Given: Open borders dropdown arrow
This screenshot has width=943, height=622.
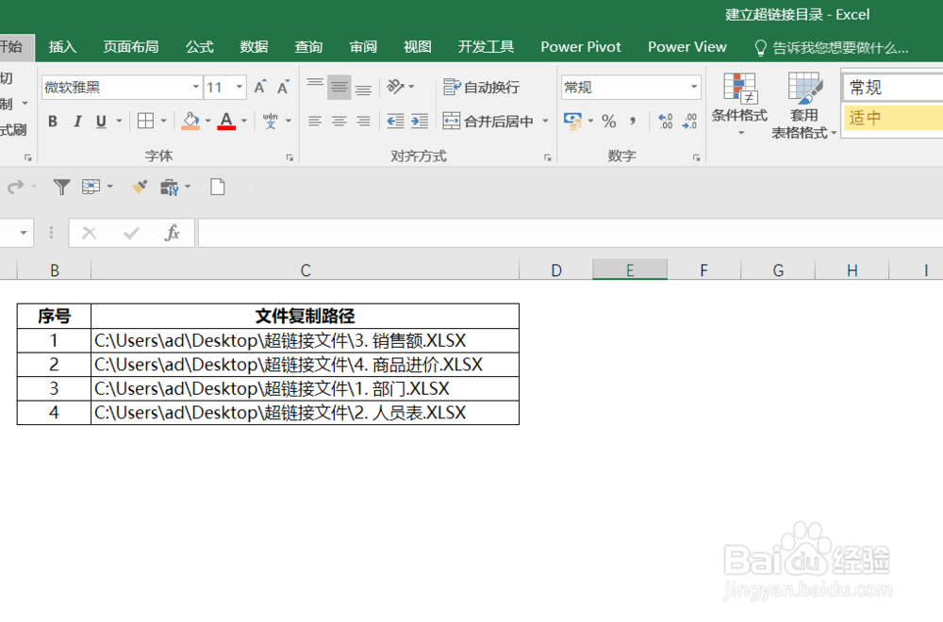Looking at the screenshot, I should coord(163,122).
